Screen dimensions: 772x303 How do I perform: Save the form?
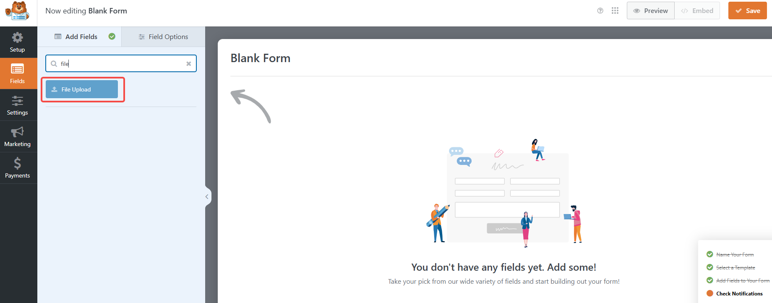(x=747, y=11)
